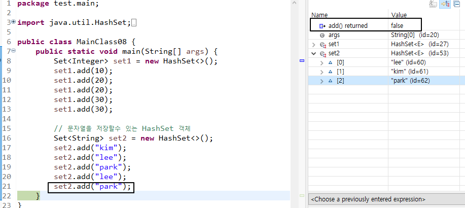Click the value 'false' cell
Screen dimensions: 465x208
pyautogui.click(x=397, y=26)
